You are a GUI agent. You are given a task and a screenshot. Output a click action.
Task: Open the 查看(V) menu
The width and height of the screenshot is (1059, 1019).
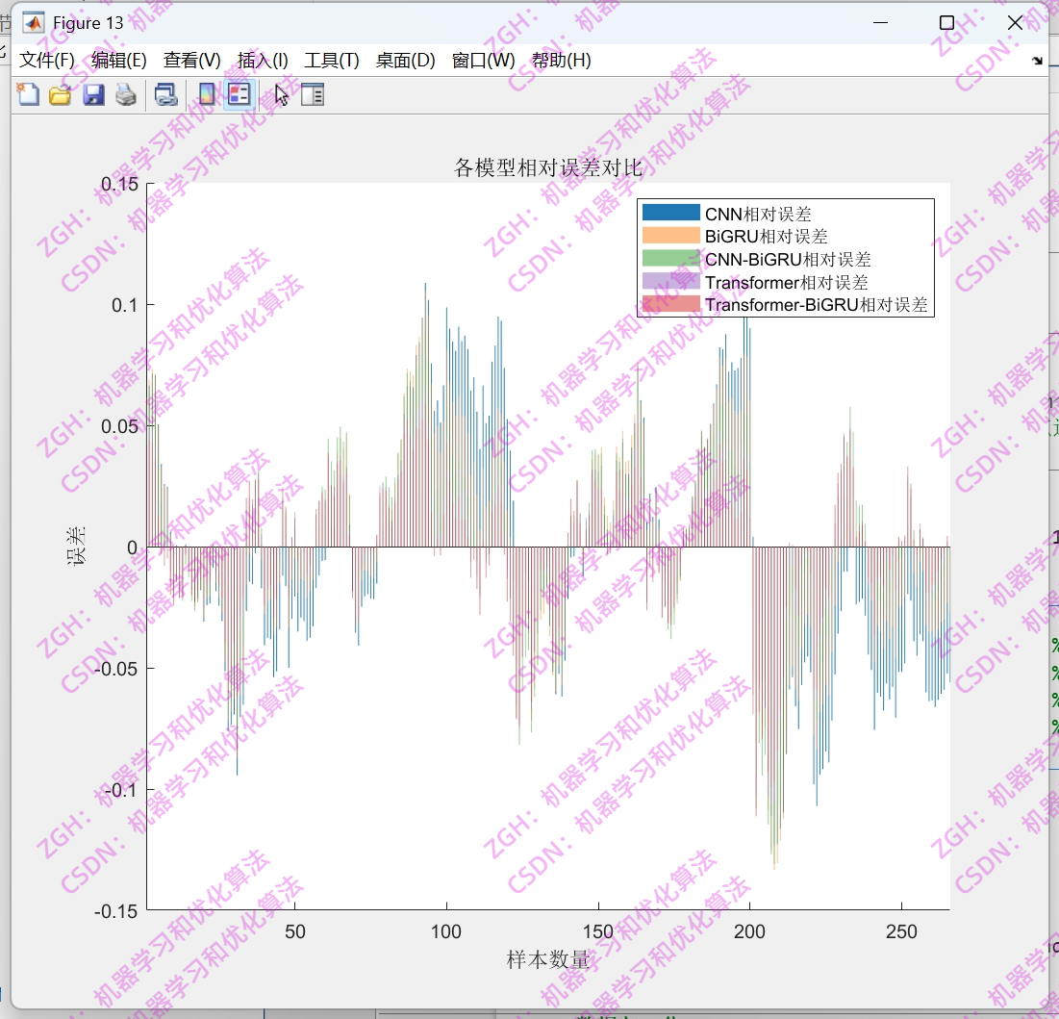[189, 60]
